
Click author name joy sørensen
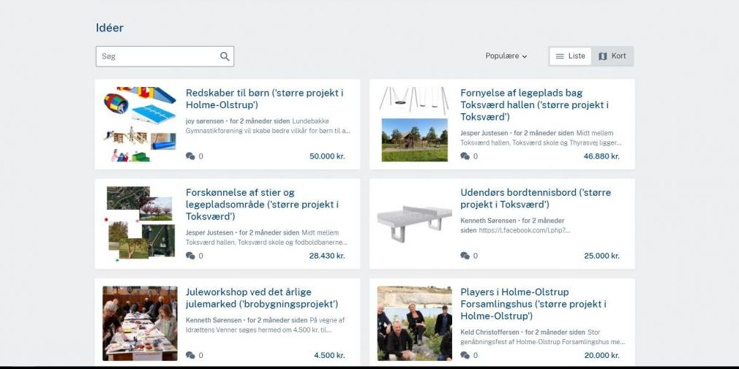205,121
